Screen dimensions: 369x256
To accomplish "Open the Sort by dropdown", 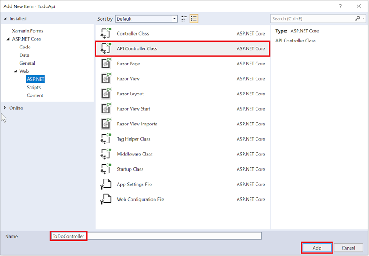I will tap(146, 19).
